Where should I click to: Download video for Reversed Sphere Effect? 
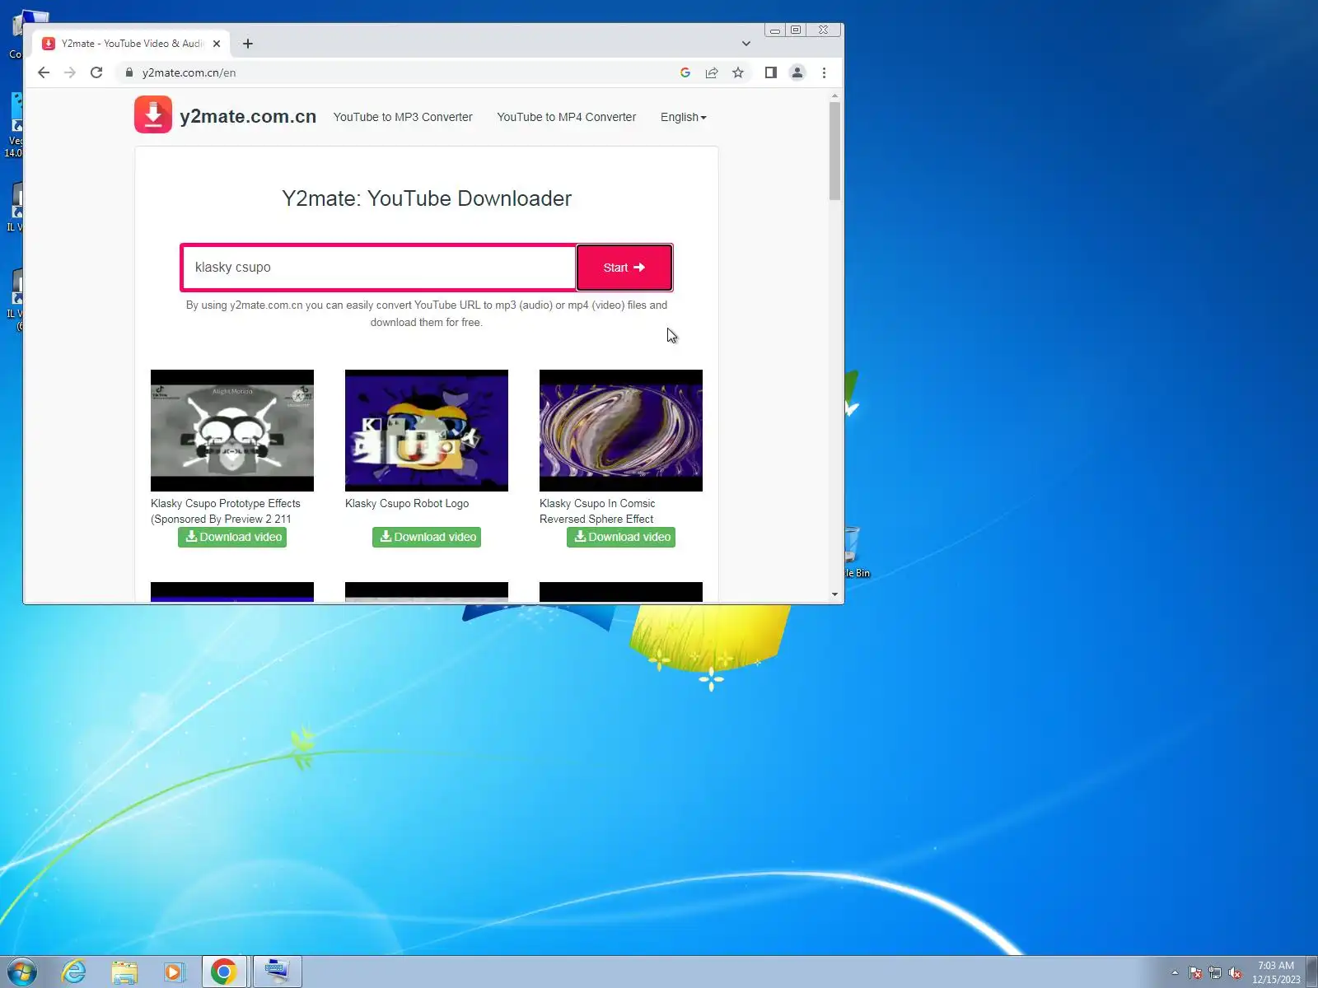(x=621, y=537)
